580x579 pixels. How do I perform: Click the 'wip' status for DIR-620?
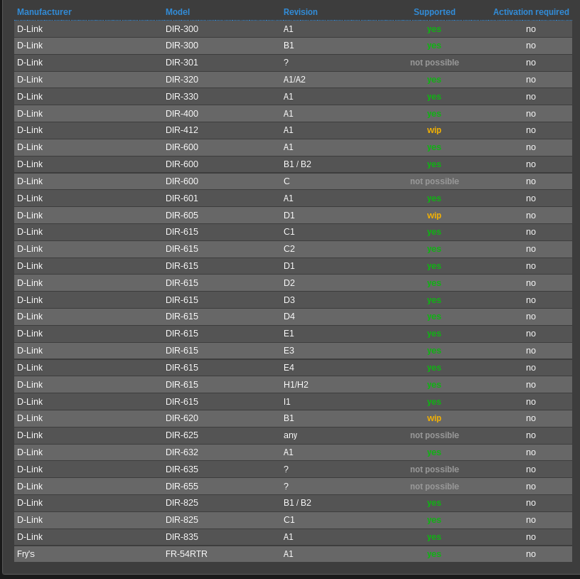[x=434, y=418]
